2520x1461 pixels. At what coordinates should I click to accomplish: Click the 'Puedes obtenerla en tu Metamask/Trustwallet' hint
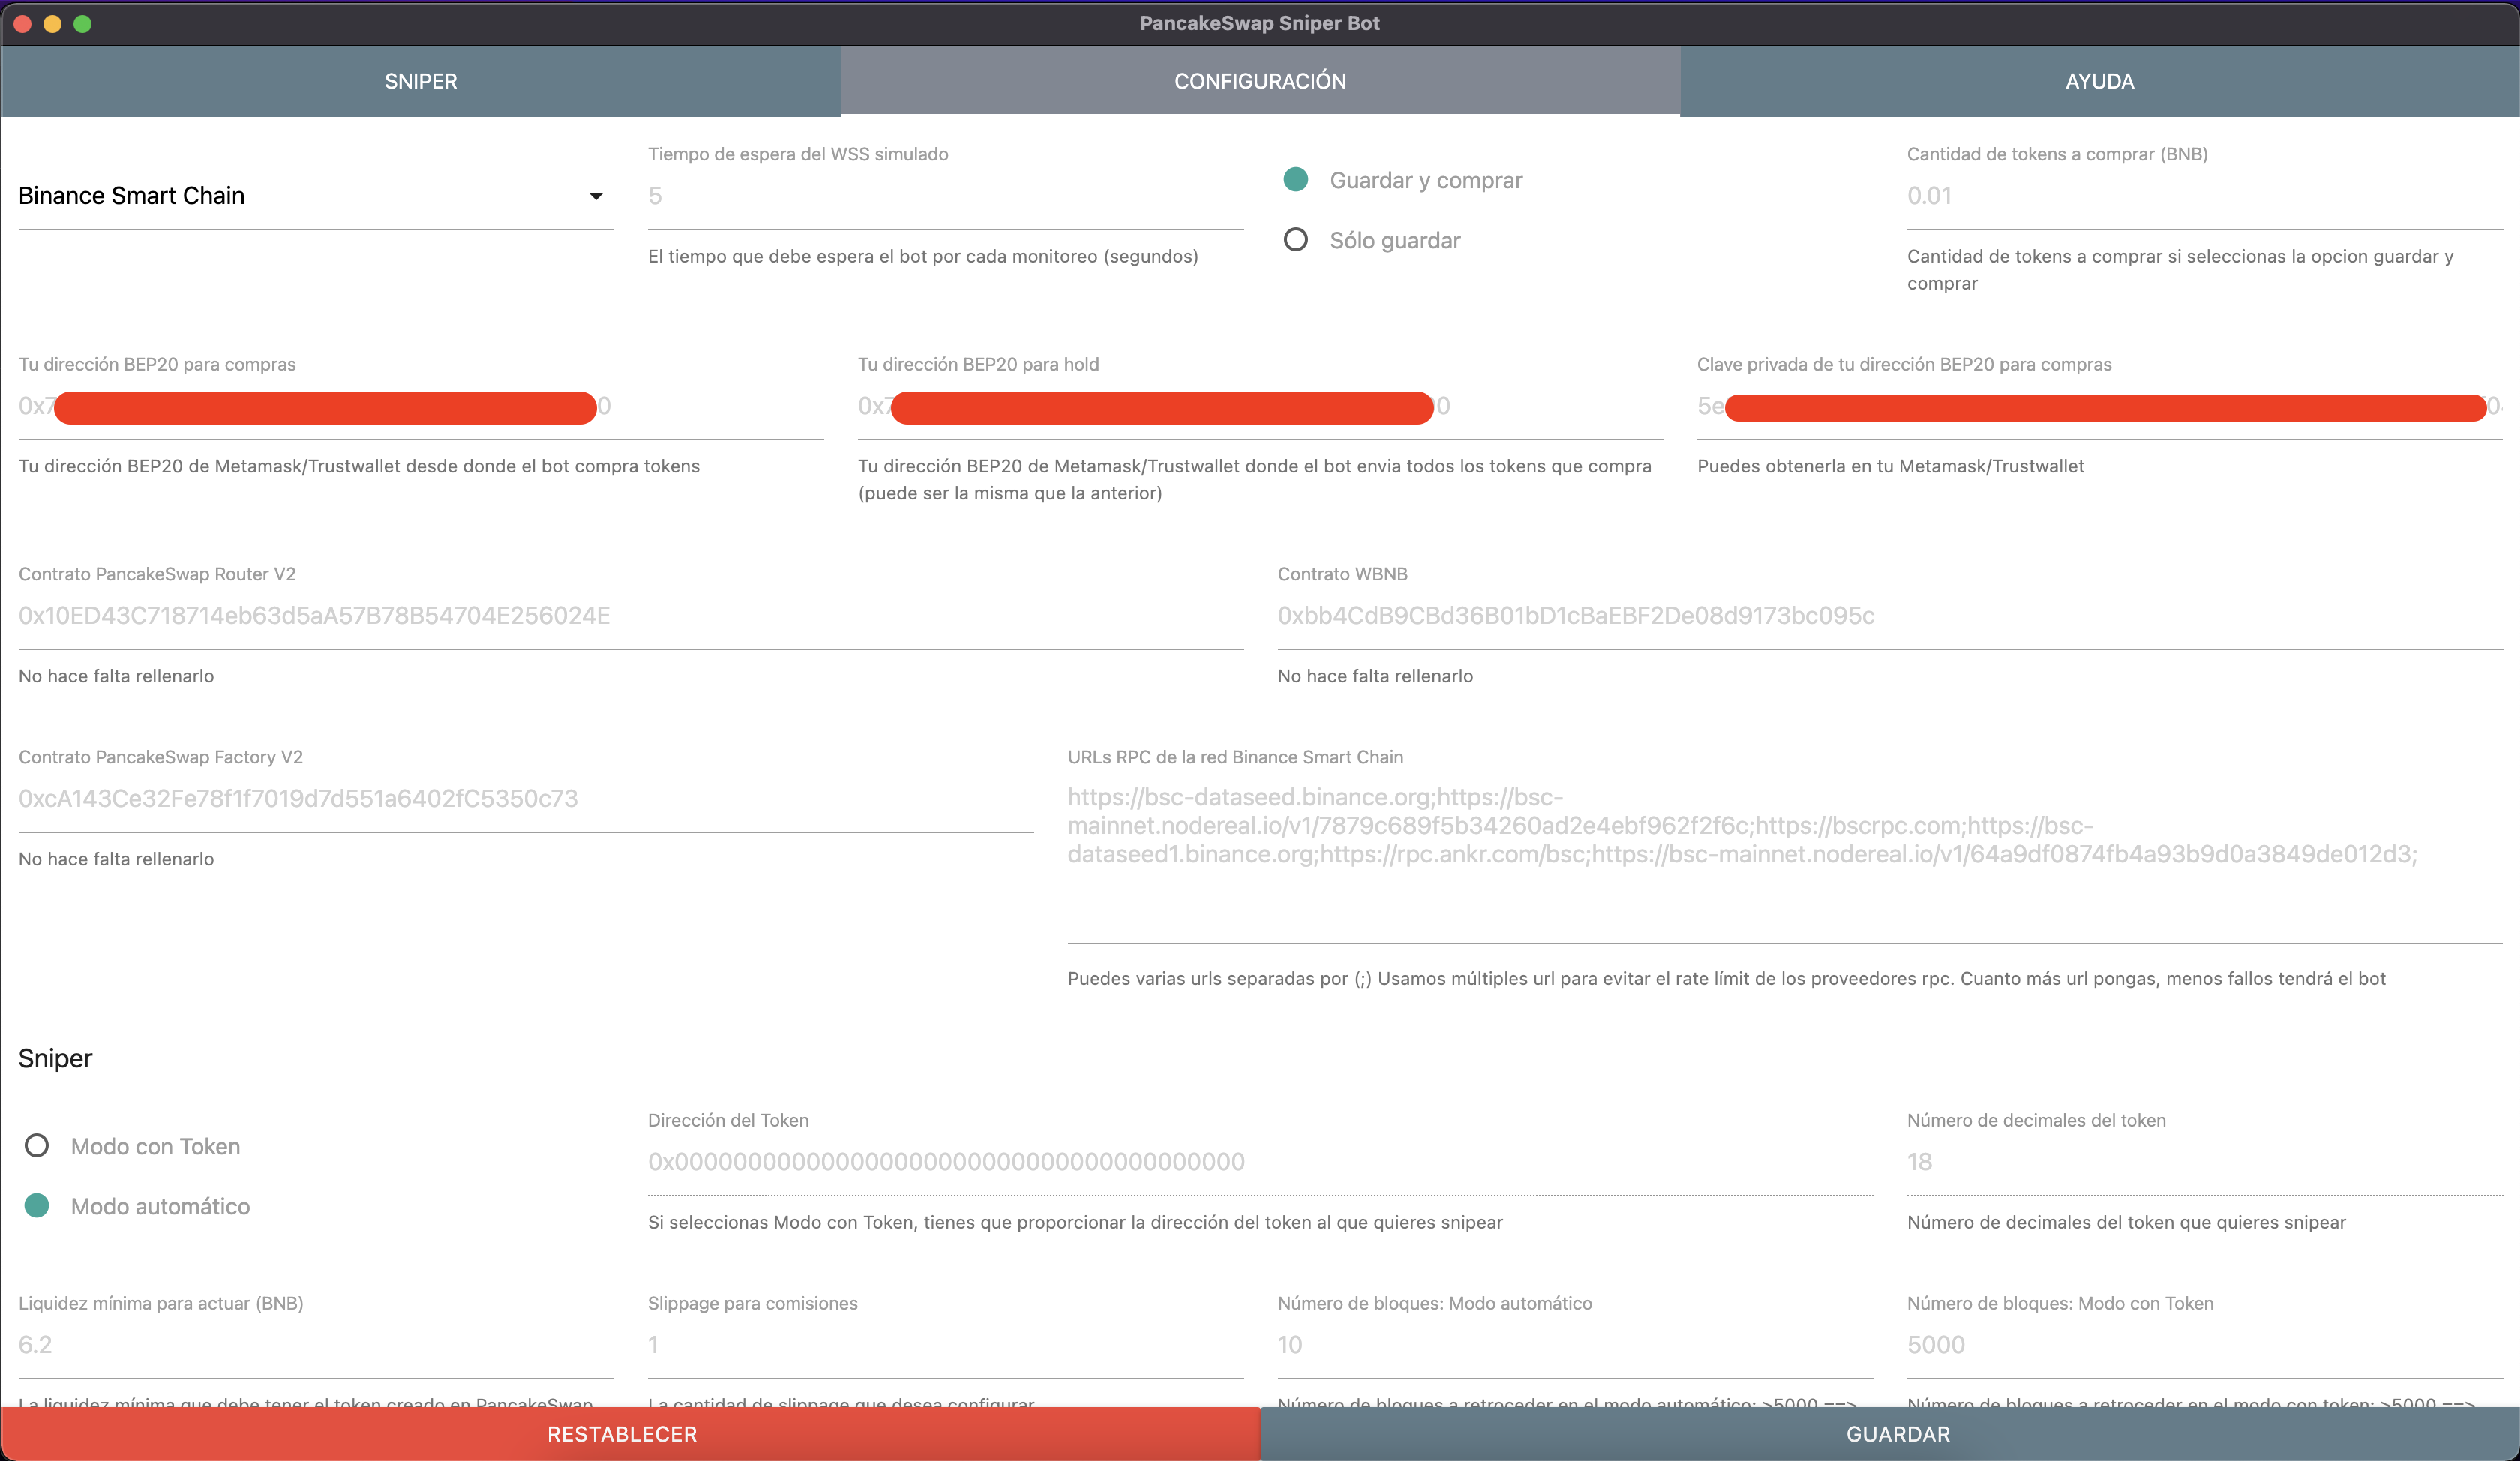click(1890, 466)
